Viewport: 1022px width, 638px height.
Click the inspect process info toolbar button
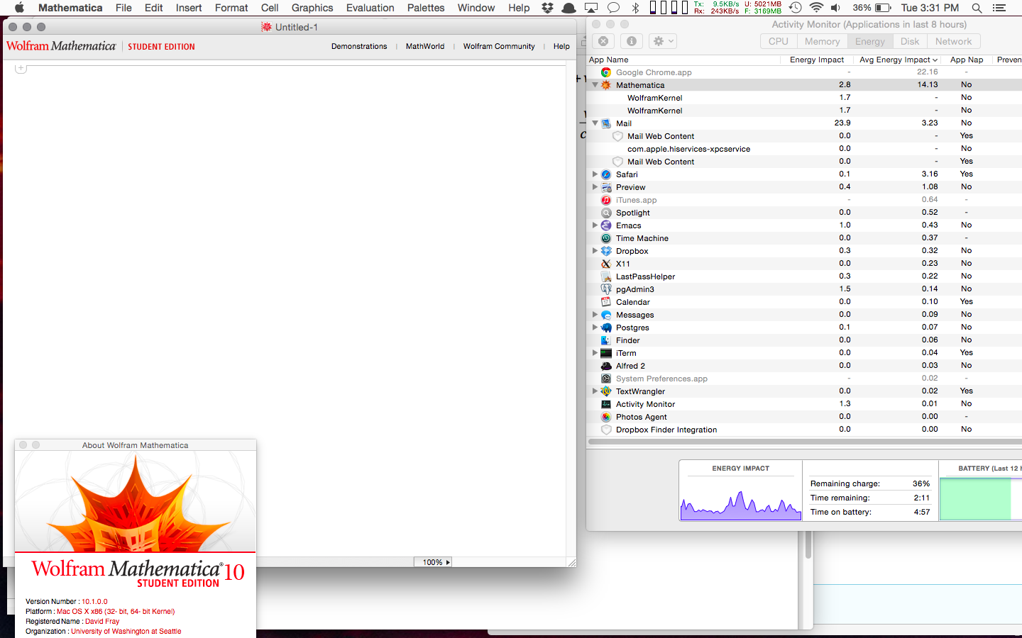pyautogui.click(x=631, y=41)
